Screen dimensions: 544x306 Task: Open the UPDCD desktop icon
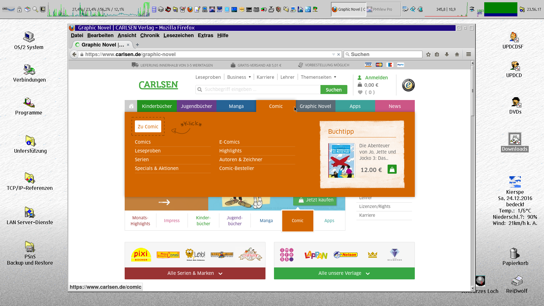tap(515, 66)
